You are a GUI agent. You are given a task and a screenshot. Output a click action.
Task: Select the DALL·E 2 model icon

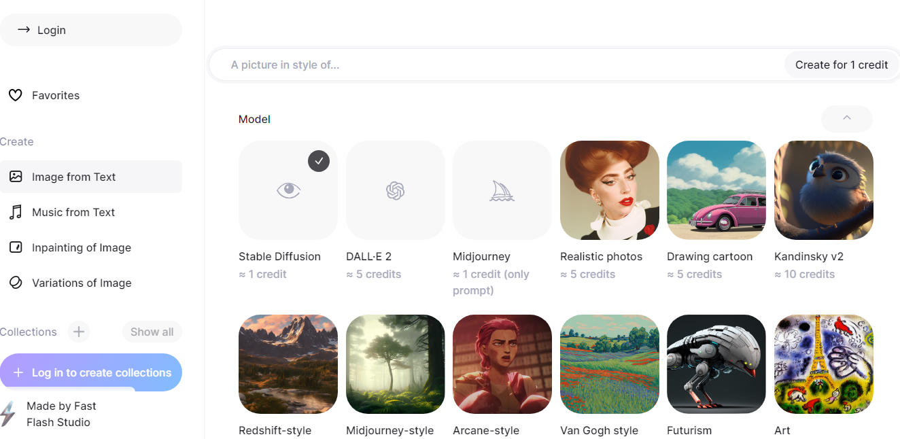pyautogui.click(x=395, y=190)
